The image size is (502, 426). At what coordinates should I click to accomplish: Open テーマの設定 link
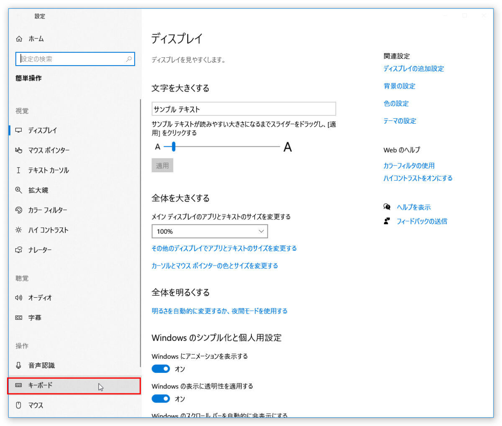[x=400, y=121]
